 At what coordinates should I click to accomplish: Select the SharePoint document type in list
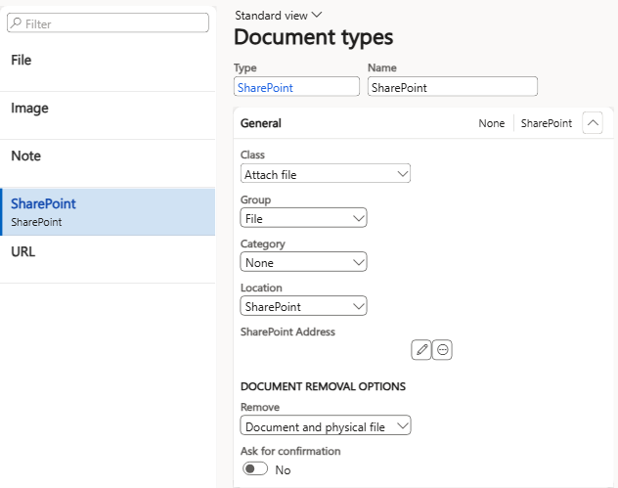[x=108, y=212]
